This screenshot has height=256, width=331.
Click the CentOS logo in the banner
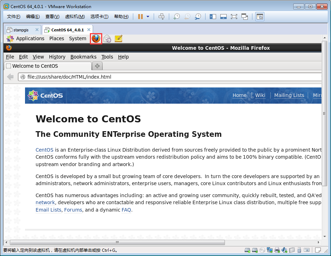point(45,96)
